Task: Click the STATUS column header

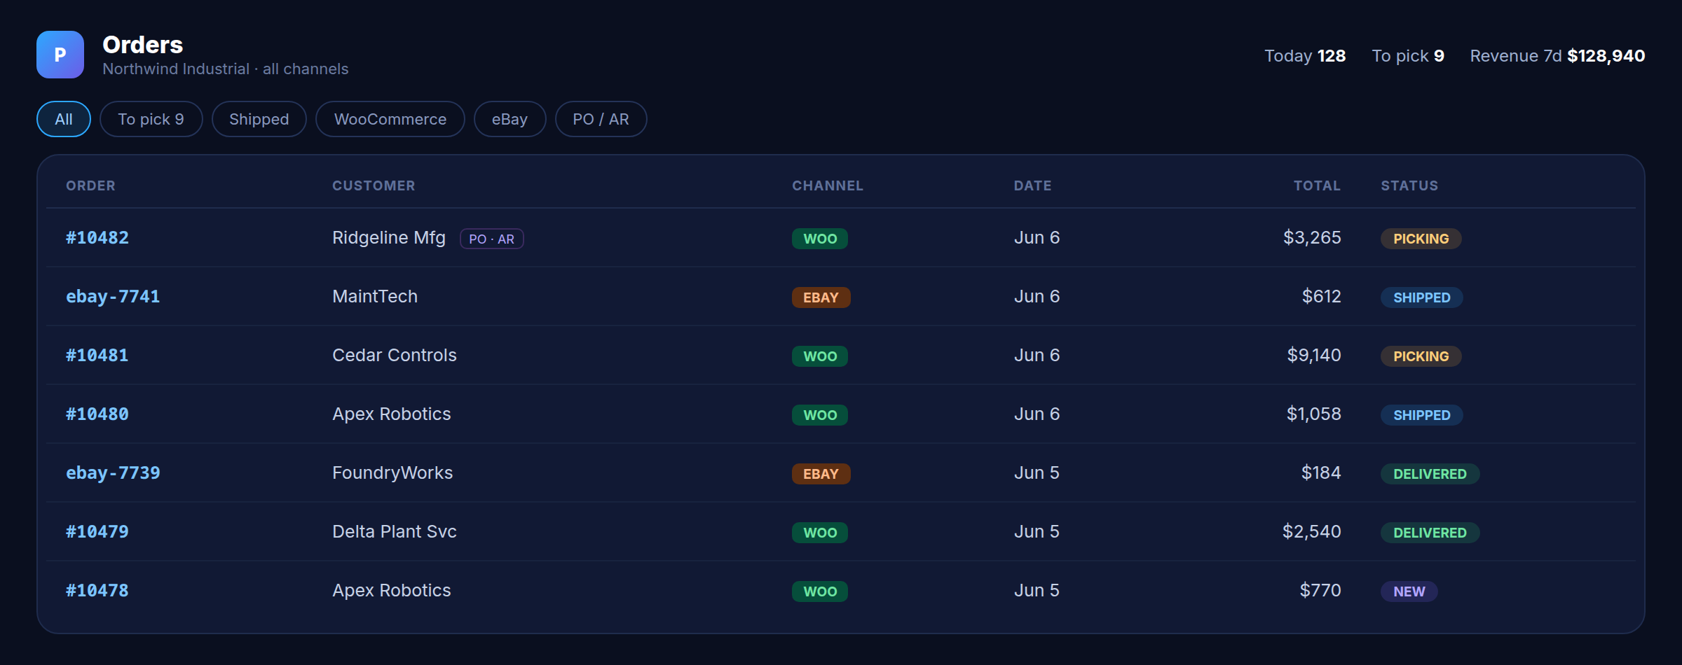Action: [x=1409, y=185]
